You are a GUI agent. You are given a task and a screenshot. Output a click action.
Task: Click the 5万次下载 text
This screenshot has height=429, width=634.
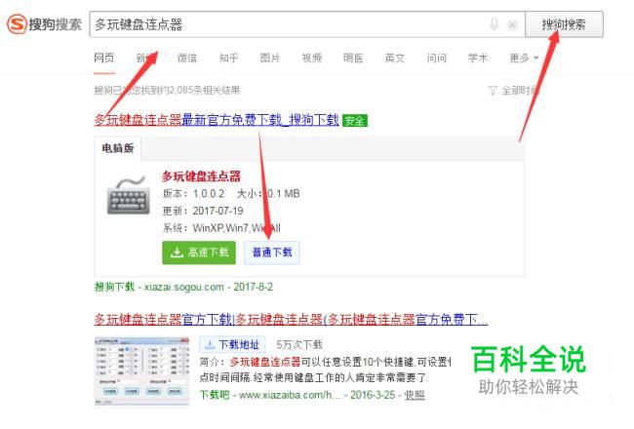tap(299, 344)
